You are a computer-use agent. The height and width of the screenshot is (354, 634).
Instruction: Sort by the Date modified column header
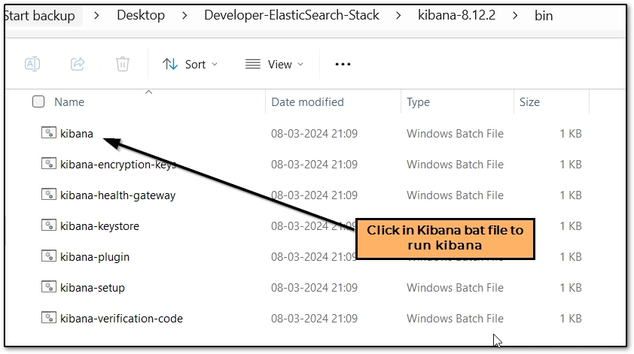click(307, 102)
